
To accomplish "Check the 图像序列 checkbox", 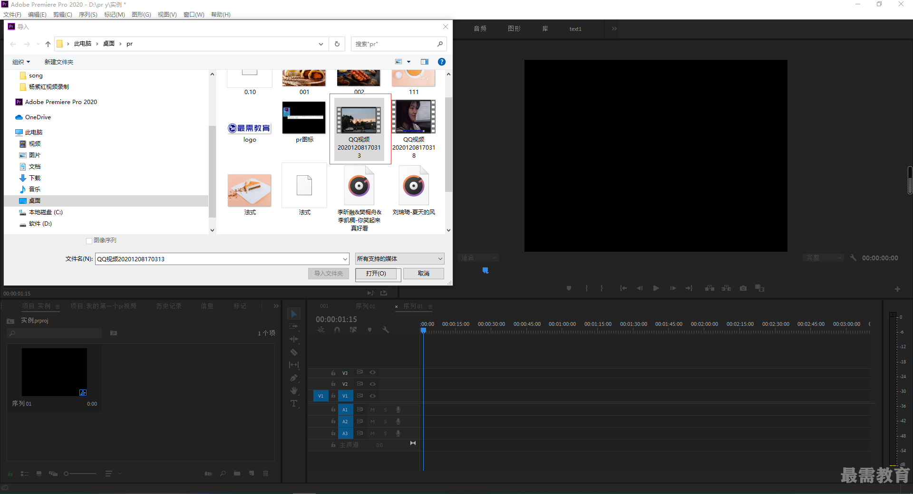I will click(x=89, y=241).
